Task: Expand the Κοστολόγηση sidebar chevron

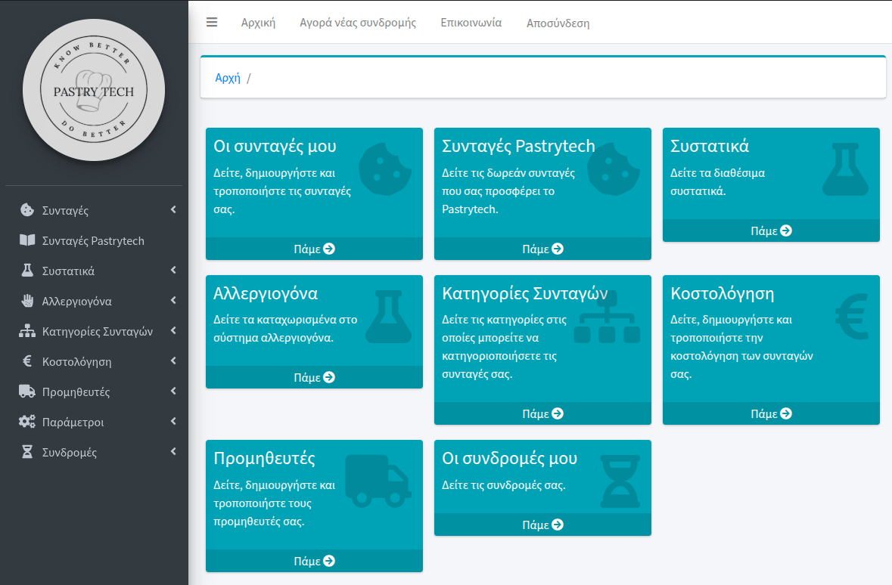Action: 173,361
